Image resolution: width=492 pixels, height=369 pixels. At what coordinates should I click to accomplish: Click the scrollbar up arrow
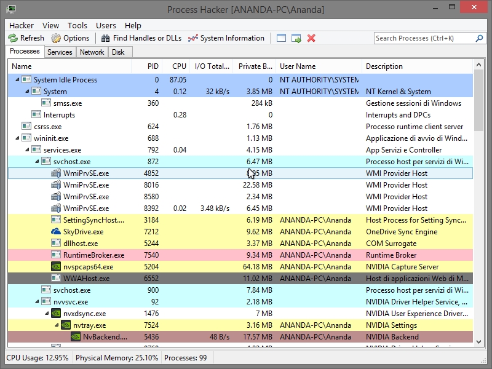point(478,65)
